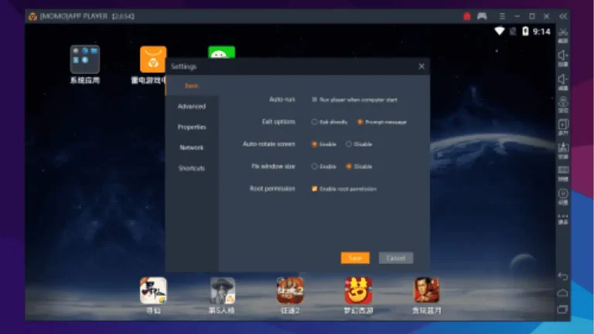Launch the 梦幻西游 game in dock
The width and height of the screenshot is (594, 334).
pyautogui.click(x=358, y=291)
